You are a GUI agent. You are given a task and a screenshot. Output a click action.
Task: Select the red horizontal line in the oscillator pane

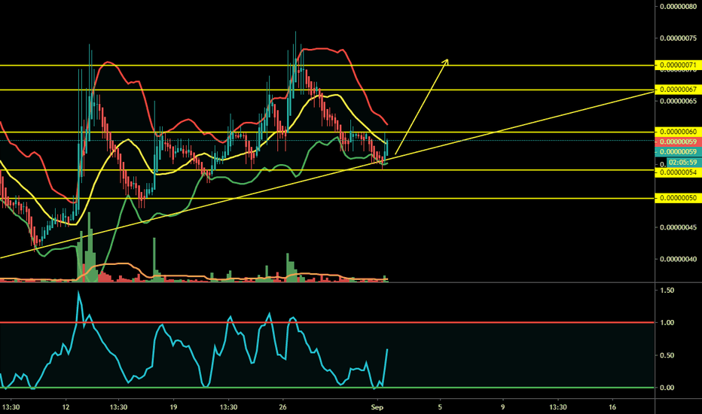point(327,322)
